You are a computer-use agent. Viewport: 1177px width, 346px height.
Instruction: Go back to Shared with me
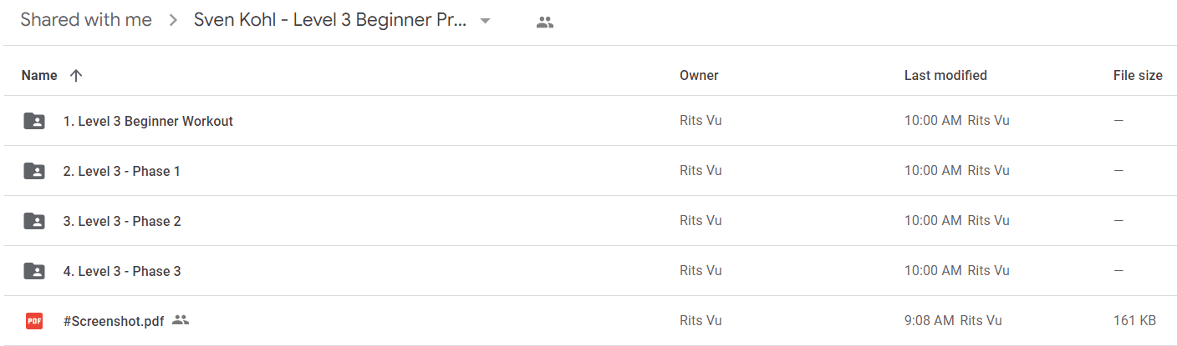pyautogui.click(x=86, y=20)
